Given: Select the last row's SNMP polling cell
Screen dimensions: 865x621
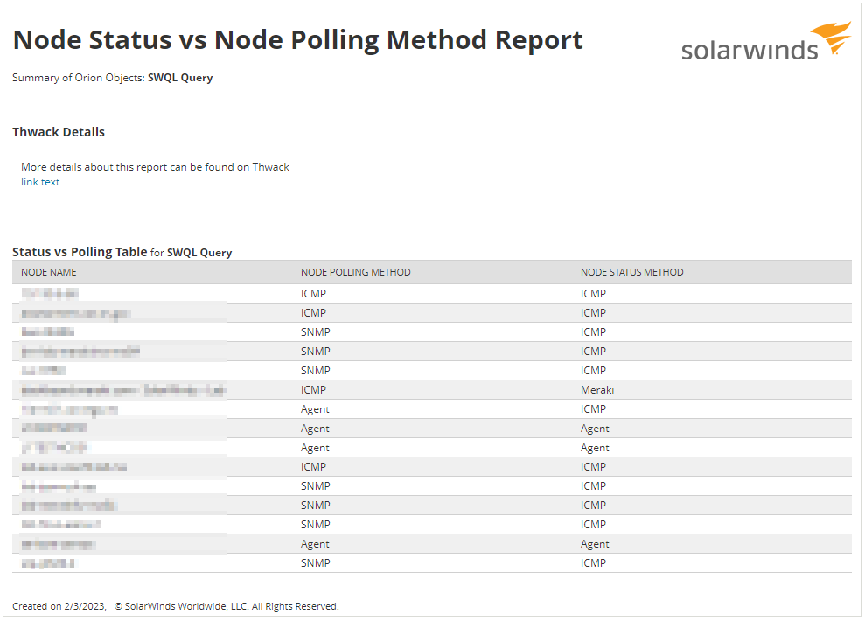Looking at the screenshot, I should pos(315,563).
